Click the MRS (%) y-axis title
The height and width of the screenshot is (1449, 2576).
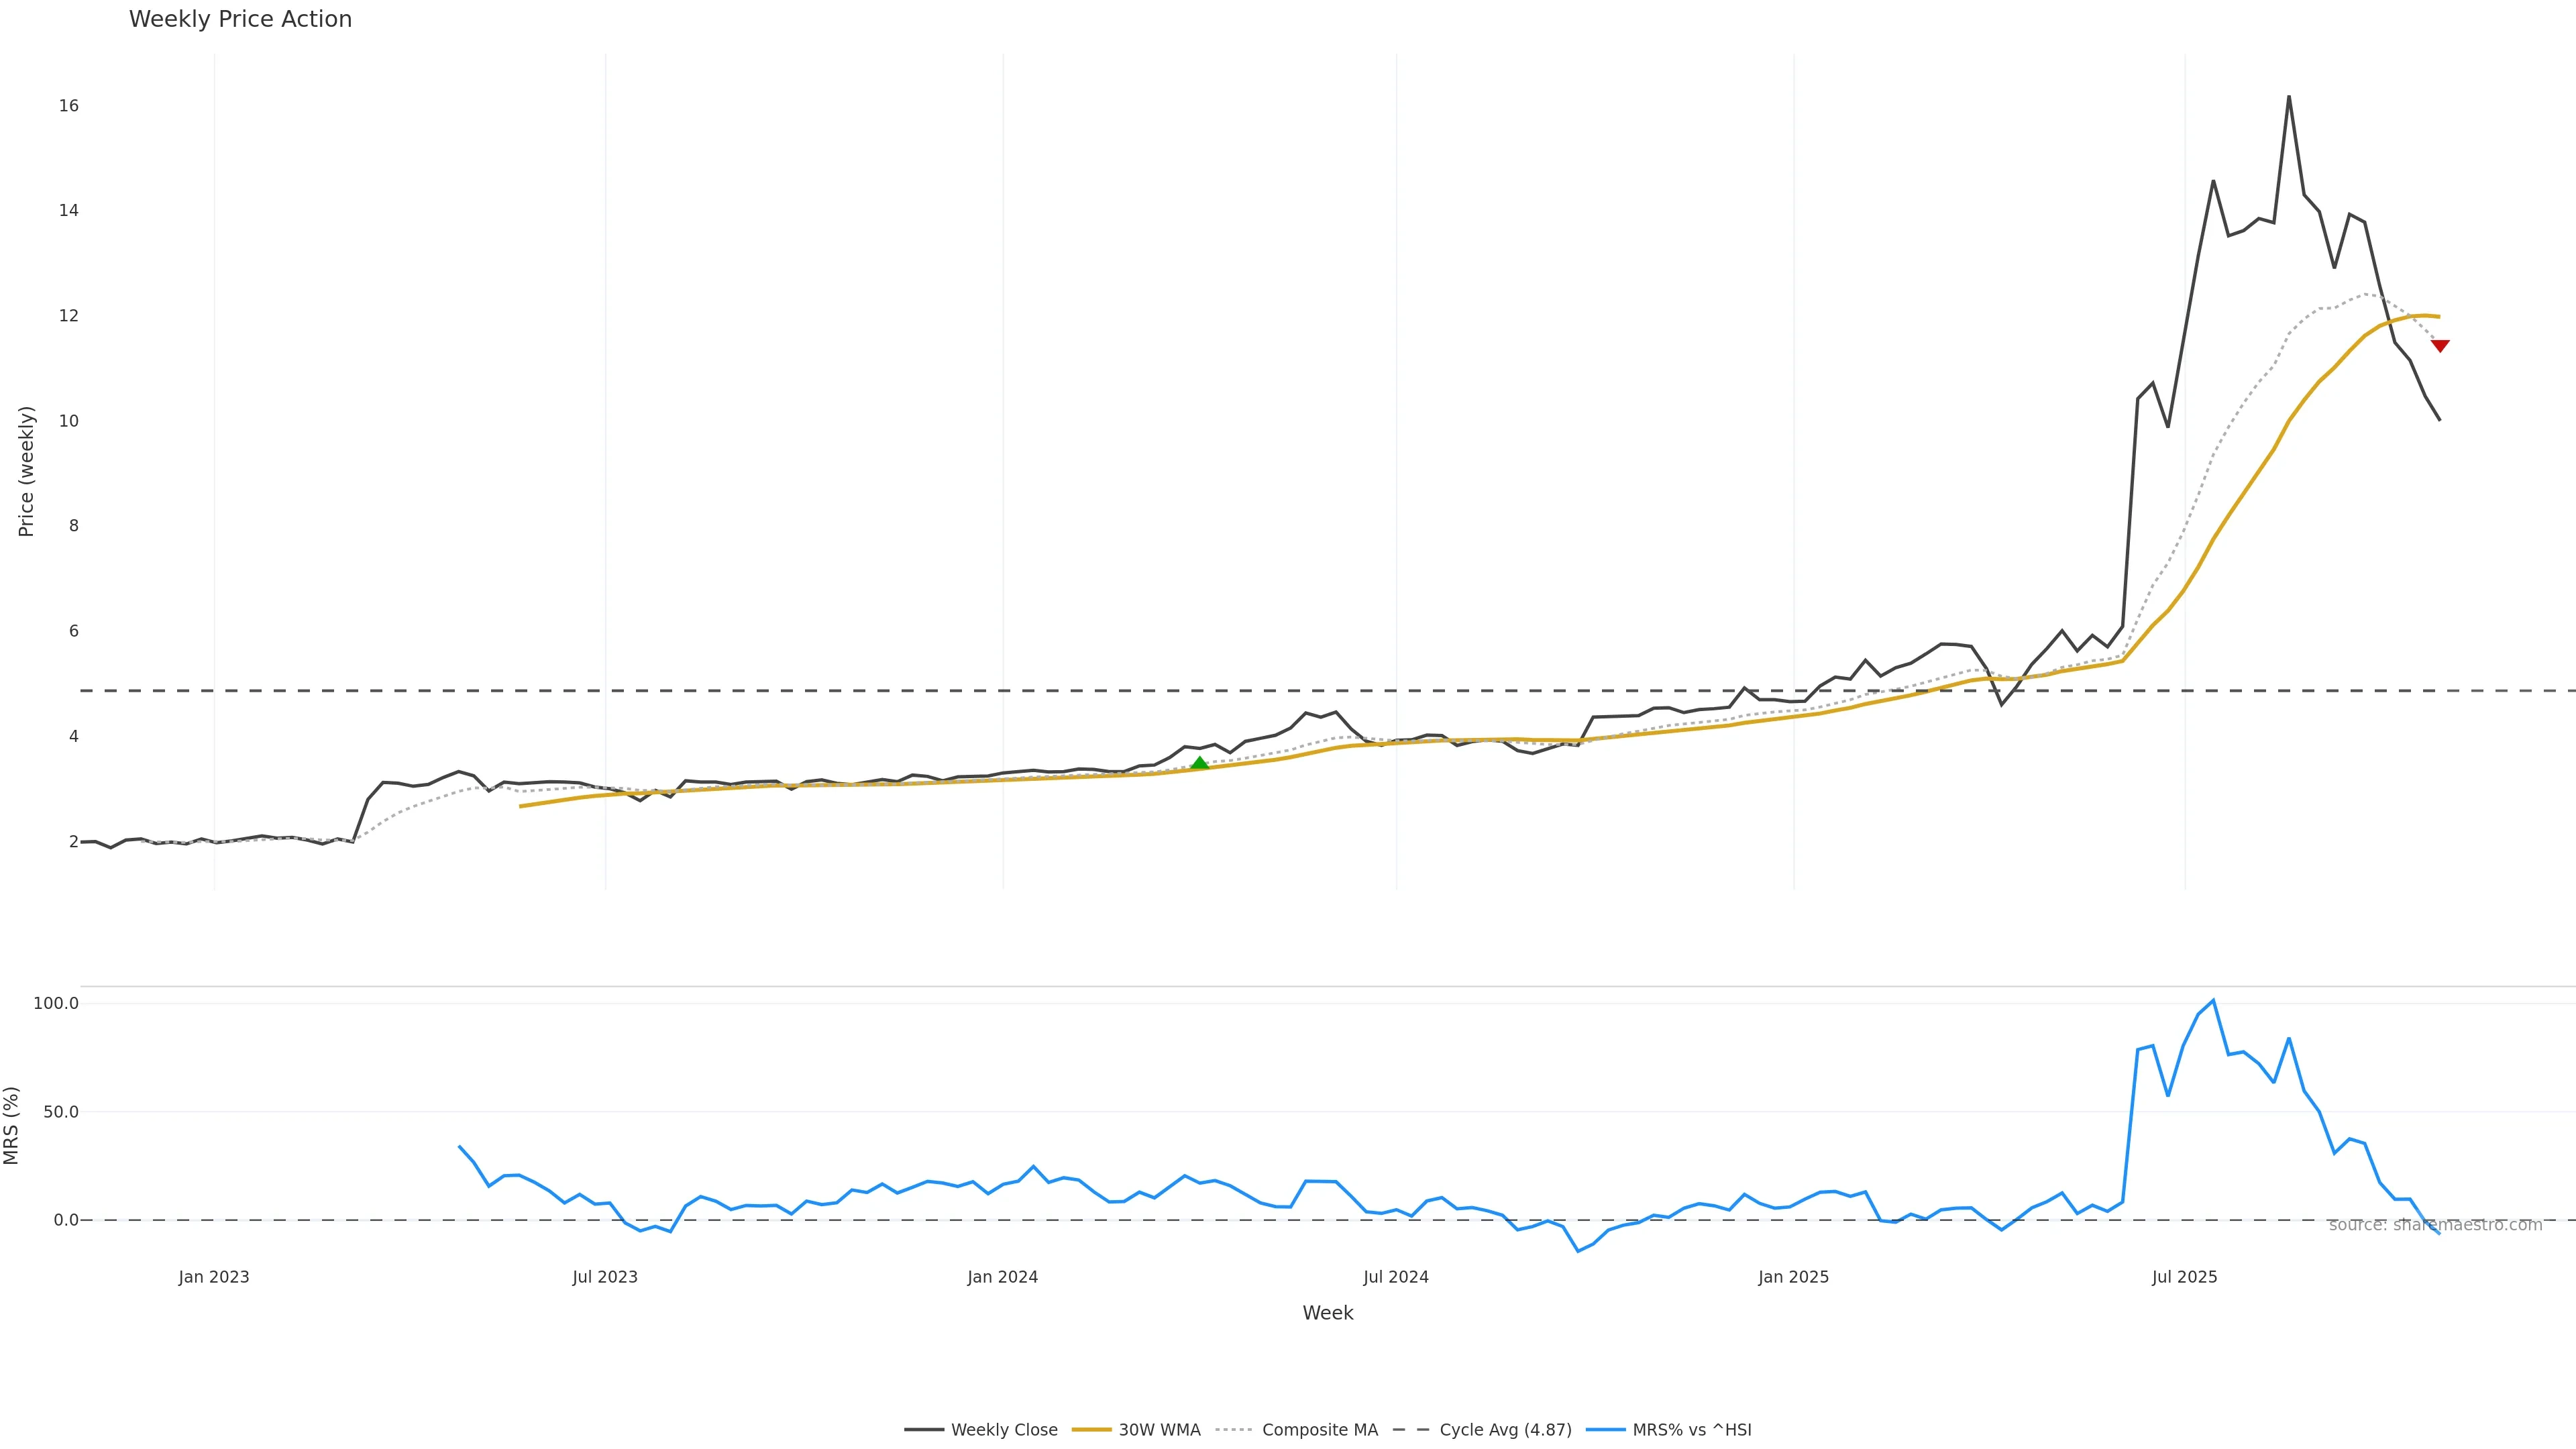[x=12, y=1125]
